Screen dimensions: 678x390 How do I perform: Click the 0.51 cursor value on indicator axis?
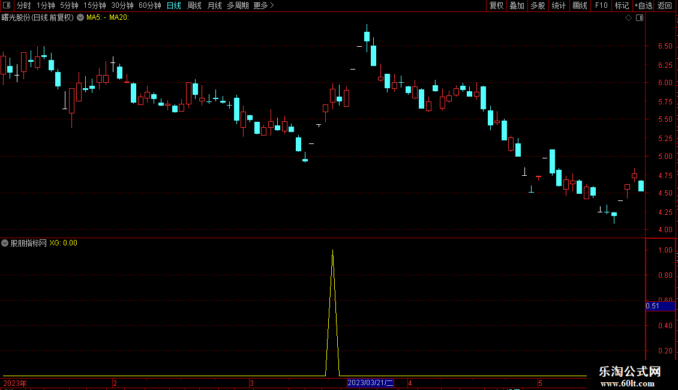(660, 306)
